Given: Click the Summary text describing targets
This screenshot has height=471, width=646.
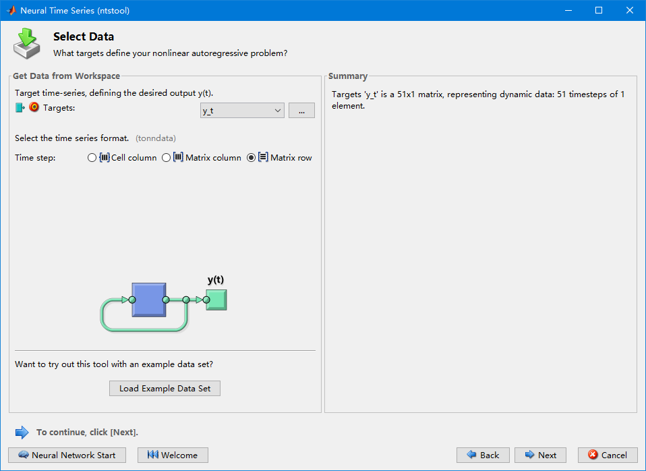Looking at the screenshot, I should (x=478, y=100).
